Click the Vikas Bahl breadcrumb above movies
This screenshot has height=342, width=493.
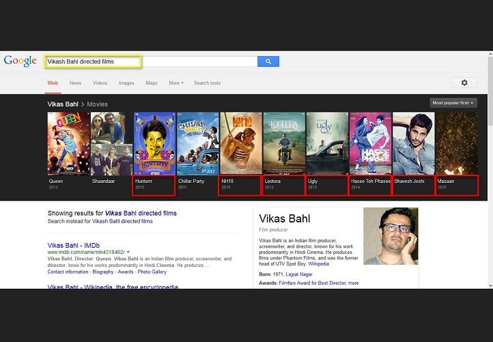[63, 104]
